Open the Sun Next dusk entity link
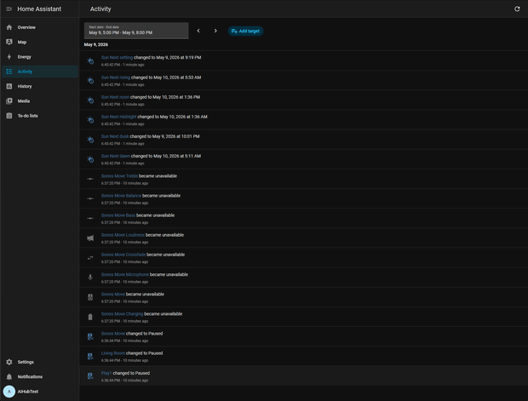The width and height of the screenshot is (528, 401). coord(115,136)
